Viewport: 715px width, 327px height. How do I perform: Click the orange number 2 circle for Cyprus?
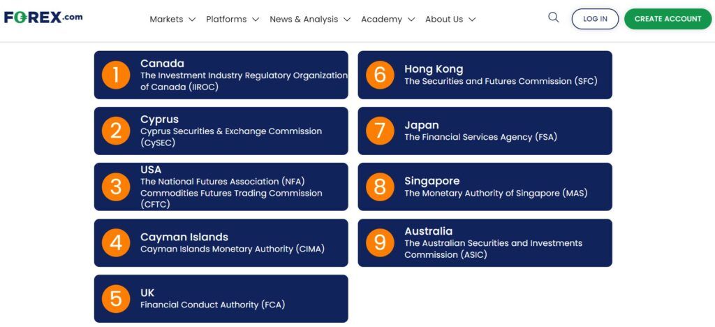[x=116, y=131]
